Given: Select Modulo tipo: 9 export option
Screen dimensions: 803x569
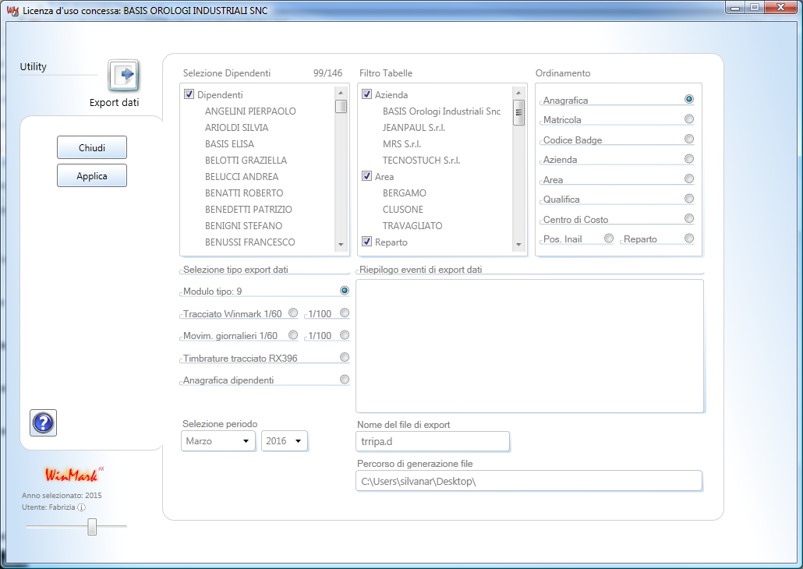Looking at the screenshot, I should (345, 291).
